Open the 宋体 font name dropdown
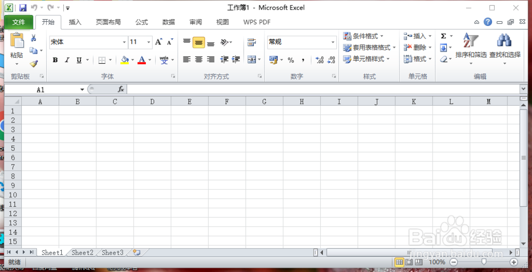The height and width of the screenshot is (272, 532). click(x=124, y=42)
